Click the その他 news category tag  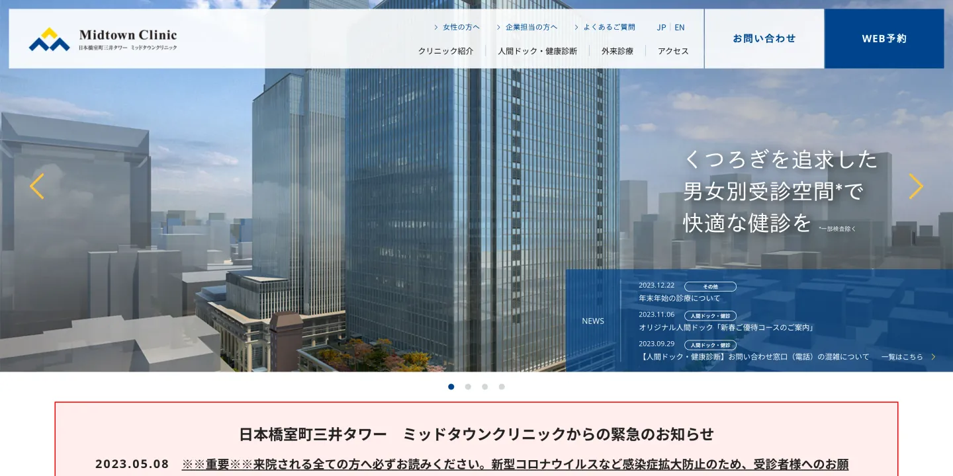coord(710,286)
